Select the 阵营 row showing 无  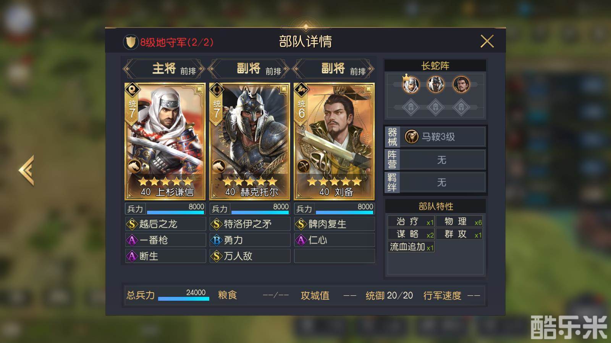(435, 160)
